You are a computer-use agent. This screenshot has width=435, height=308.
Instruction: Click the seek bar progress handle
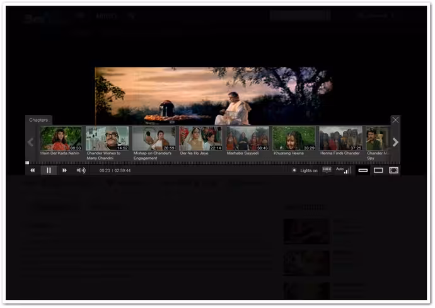coord(27,163)
